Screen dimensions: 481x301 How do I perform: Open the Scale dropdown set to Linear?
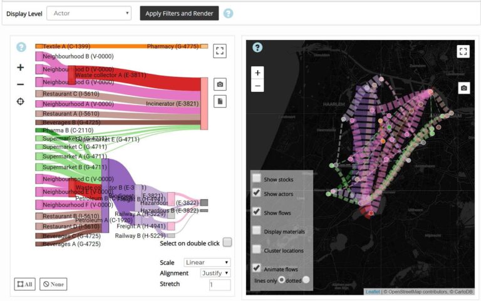(207, 263)
